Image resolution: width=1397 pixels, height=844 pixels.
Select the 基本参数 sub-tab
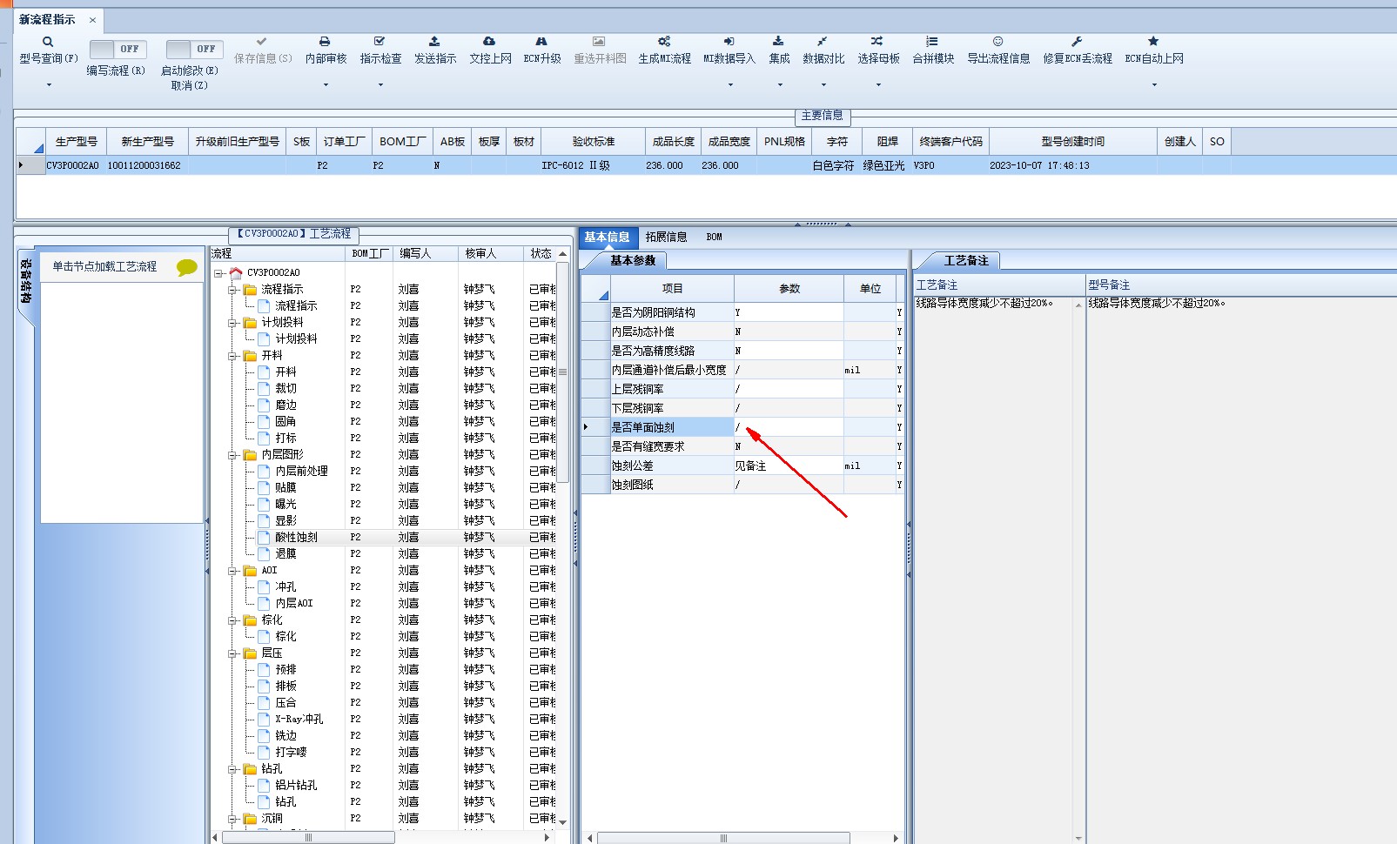point(633,260)
